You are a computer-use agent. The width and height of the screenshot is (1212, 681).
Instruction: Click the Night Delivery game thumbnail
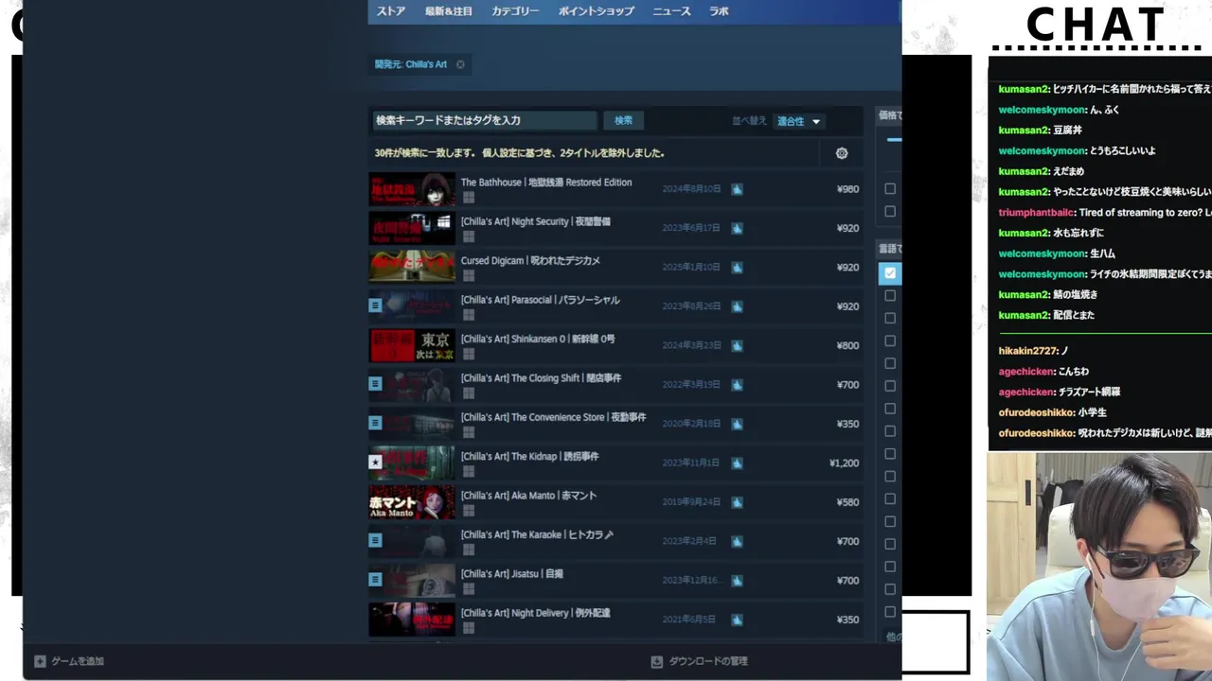tap(412, 620)
